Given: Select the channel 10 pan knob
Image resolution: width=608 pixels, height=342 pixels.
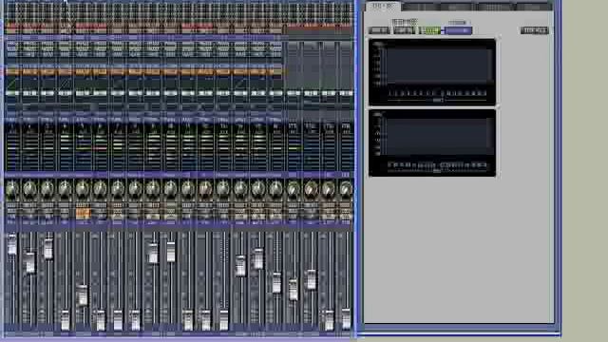Looking at the screenshot, I should click(170, 189).
